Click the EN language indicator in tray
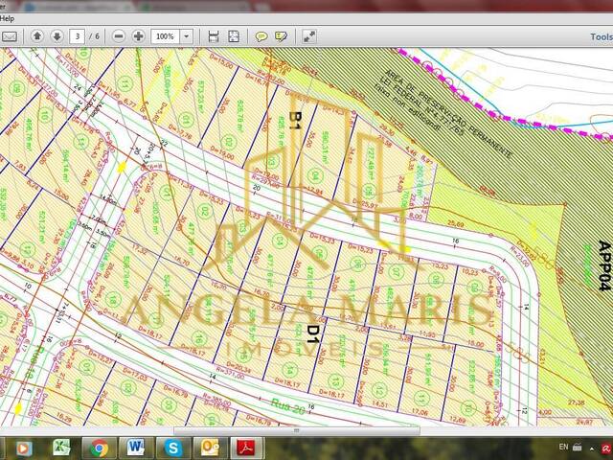Screen dimensions: 613x460 pyautogui.click(x=563, y=447)
